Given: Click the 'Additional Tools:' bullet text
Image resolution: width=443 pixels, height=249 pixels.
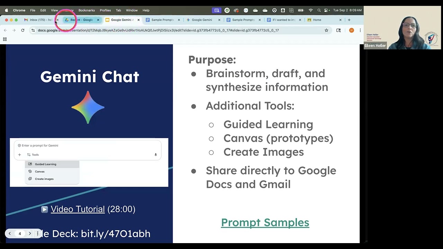Looking at the screenshot, I should [x=250, y=106].
